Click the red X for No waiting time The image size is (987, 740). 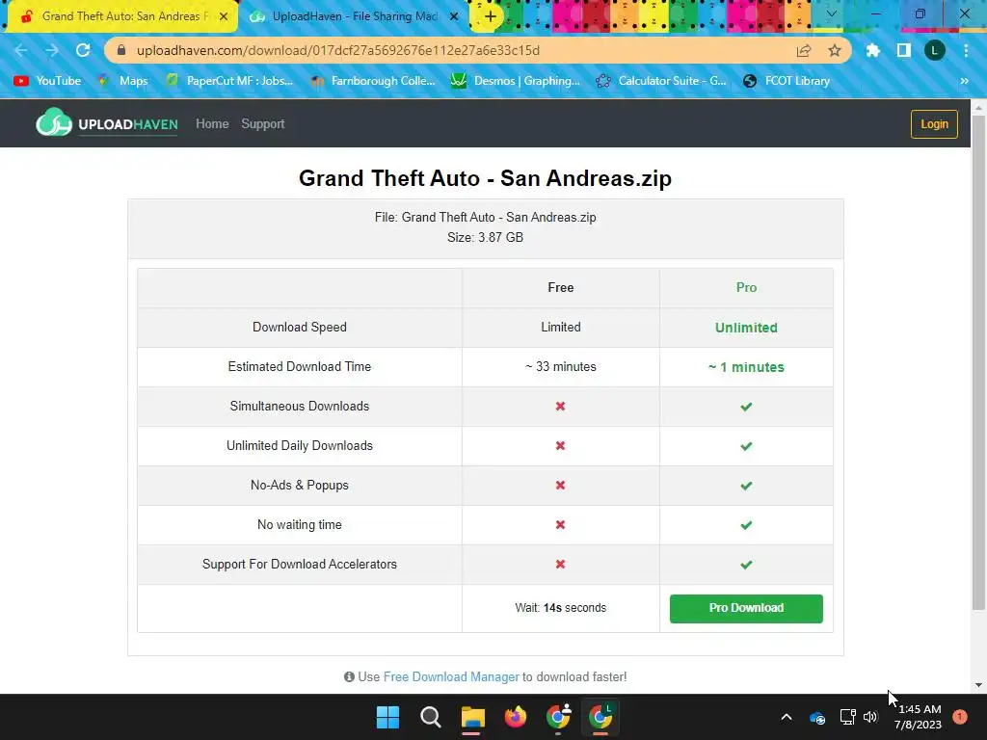coord(560,525)
